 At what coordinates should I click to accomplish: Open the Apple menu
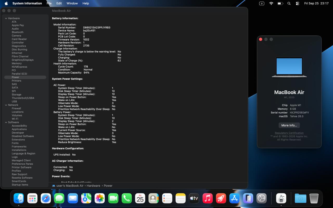tap(6, 3)
